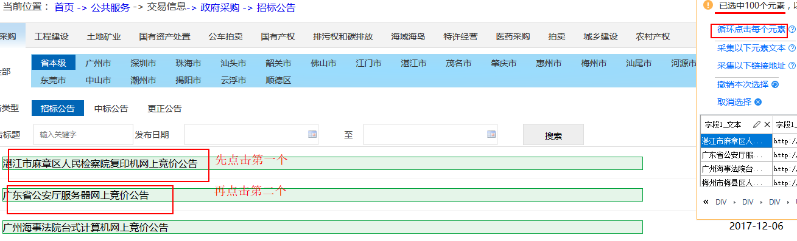
Task: Select 更正公告 notice type tab
Action: pyautogui.click(x=164, y=109)
